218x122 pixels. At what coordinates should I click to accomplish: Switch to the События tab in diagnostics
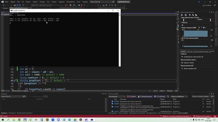click(x=189, y=51)
